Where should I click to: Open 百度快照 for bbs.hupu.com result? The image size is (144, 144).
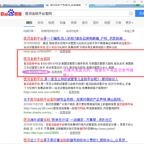pyautogui.click(x=75, y=133)
